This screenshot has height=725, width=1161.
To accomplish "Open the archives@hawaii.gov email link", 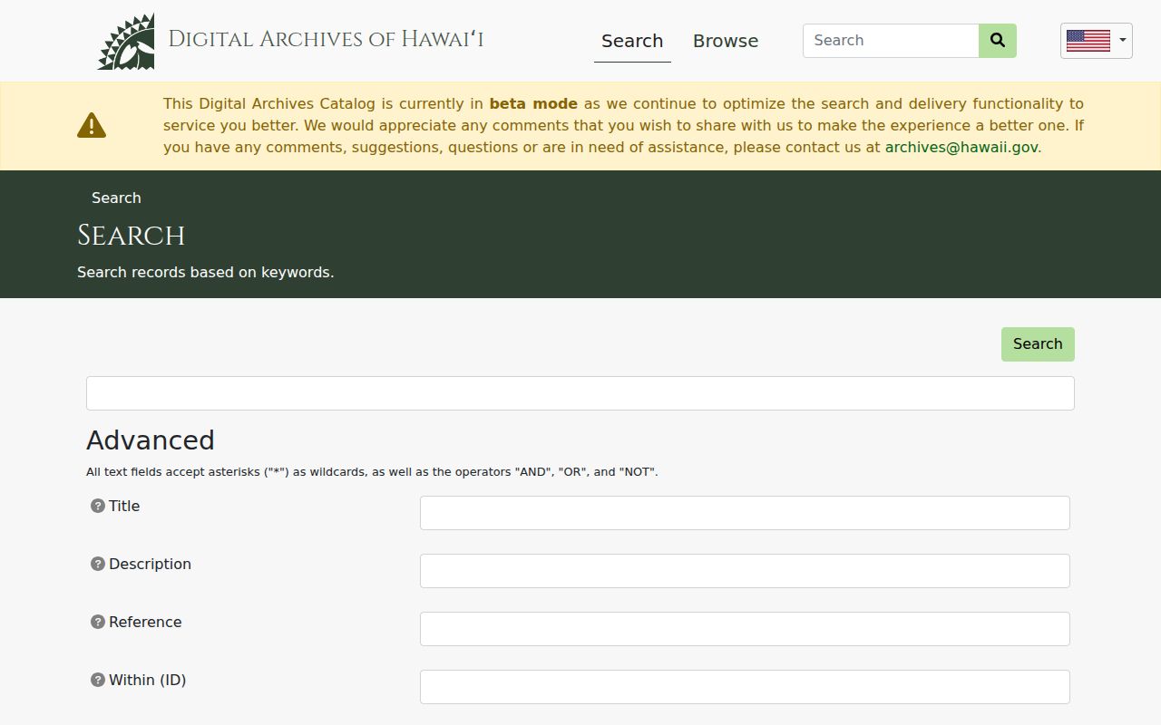I will tap(961, 147).
